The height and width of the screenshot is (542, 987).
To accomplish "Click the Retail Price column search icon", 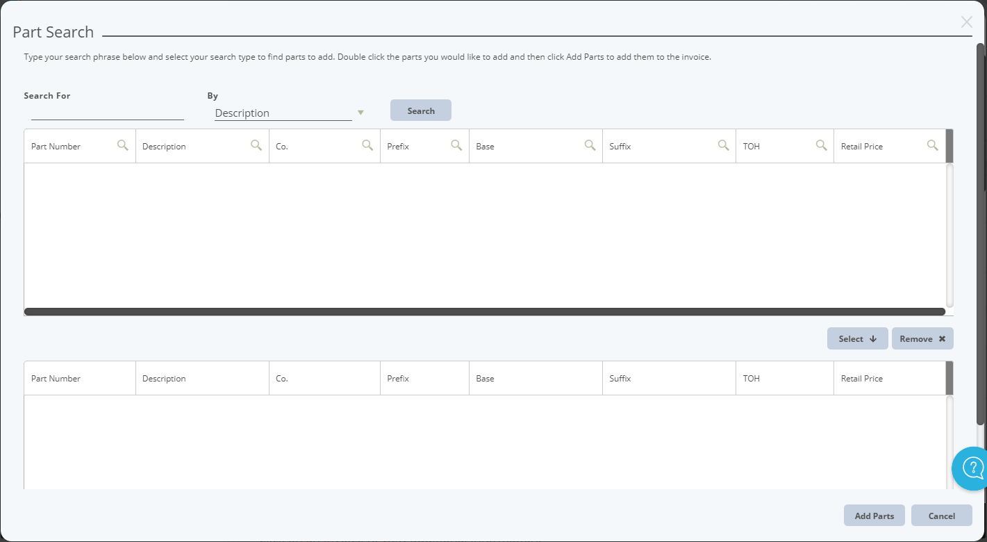I will (933, 145).
